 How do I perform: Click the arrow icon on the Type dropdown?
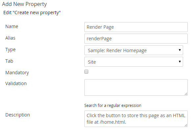[180, 50]
